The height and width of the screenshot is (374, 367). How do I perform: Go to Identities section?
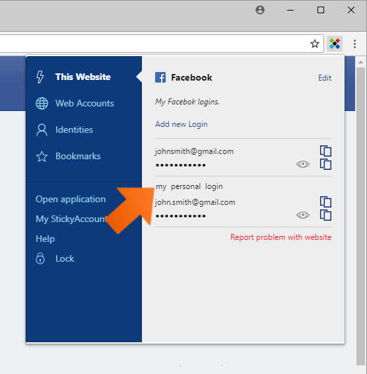pyautogui.click(x=64, y=130)
